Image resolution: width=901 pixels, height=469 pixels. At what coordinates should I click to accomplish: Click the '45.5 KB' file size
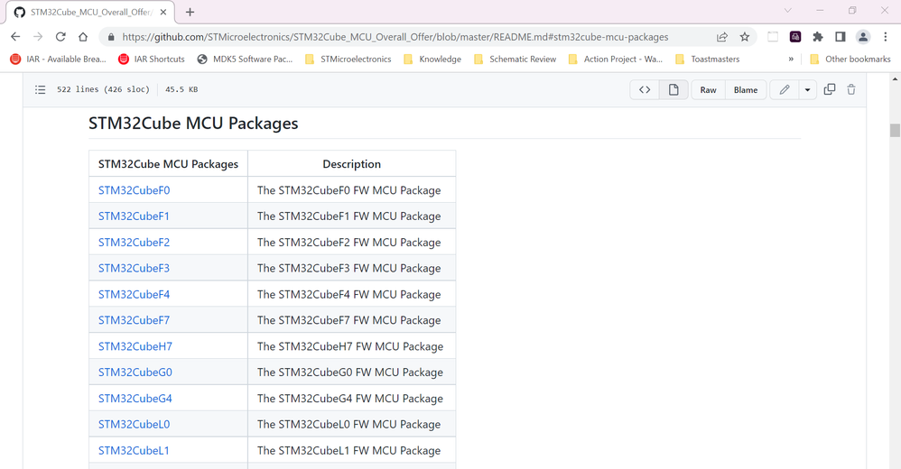181,89
